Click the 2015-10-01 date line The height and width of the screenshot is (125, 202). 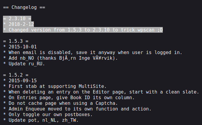tap(20, 47)
